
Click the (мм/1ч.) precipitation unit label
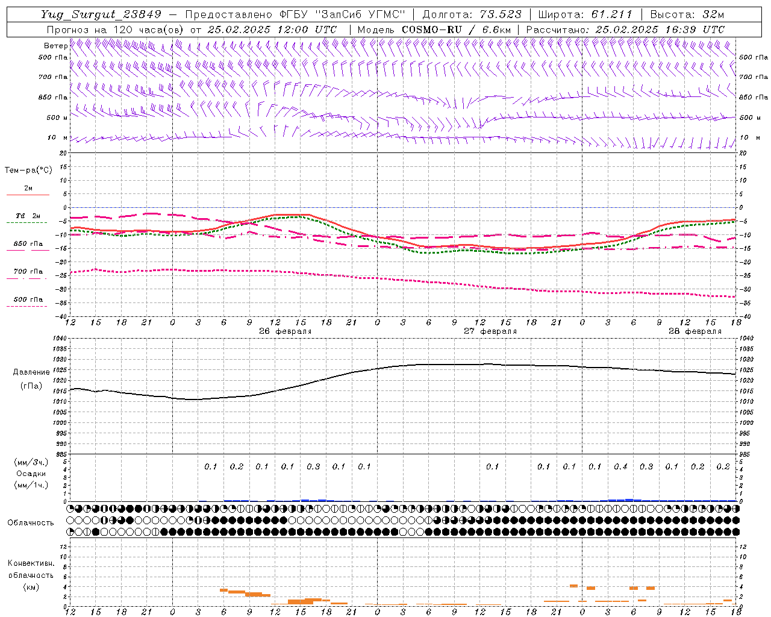(x=31, y=485)
